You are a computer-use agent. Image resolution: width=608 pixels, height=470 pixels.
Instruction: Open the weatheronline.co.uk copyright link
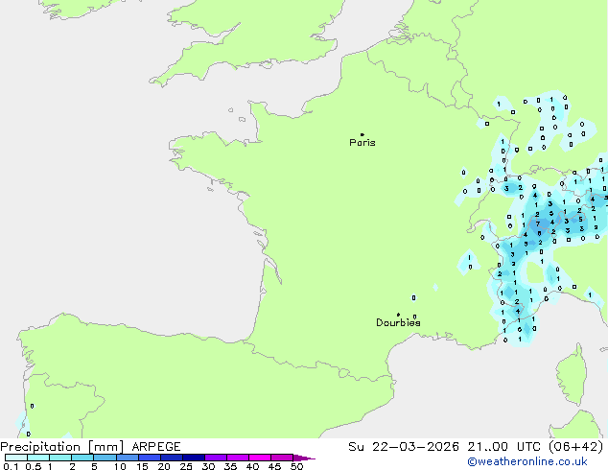point(542,462)
